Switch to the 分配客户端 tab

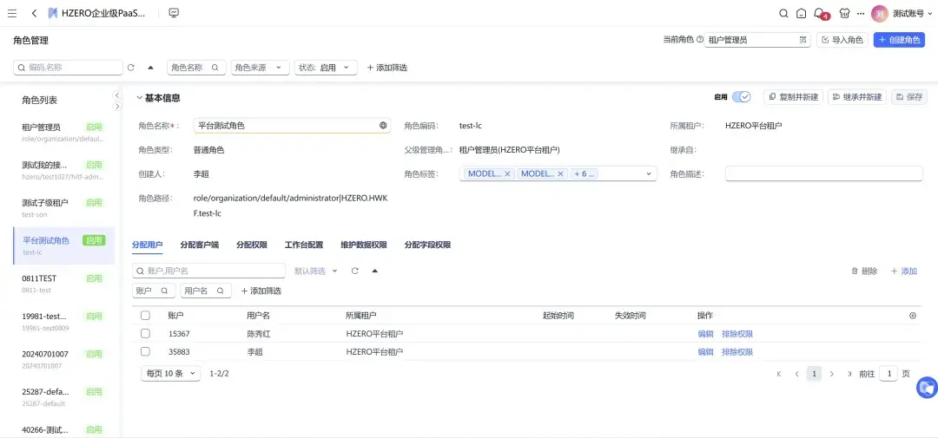pyautogui.click(x=199, y=245)
